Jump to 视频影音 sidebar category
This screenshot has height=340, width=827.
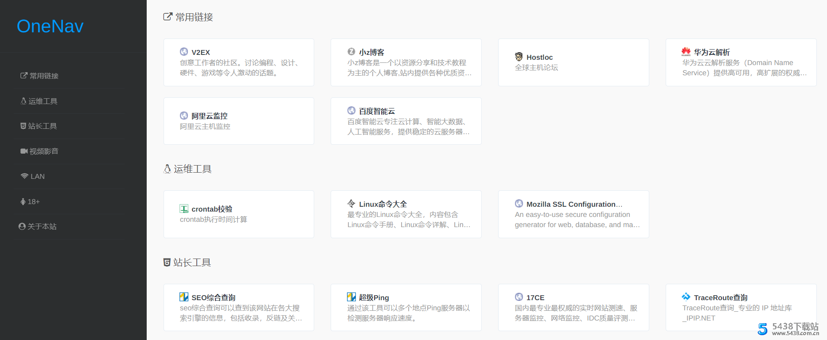[40, 151]
